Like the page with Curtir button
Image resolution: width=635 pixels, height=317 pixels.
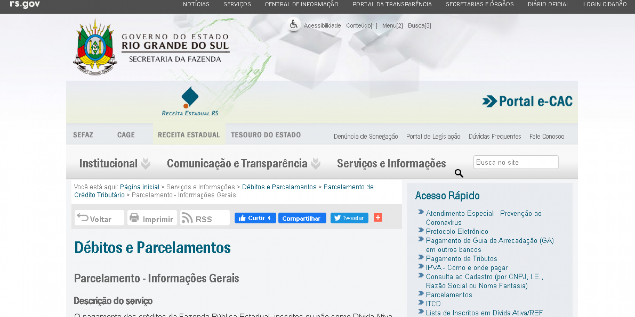click(255, 218)
